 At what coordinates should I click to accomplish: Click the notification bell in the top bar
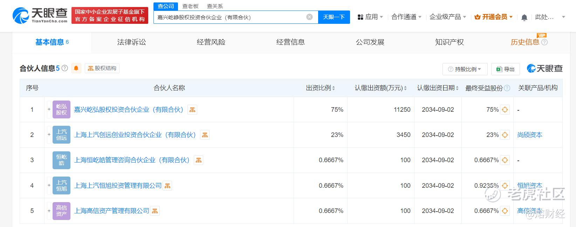[x=524, y=17]
